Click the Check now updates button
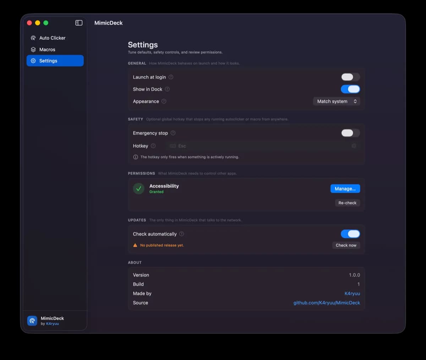The height and width of the screenshot is (360, 426). (346, 245)
